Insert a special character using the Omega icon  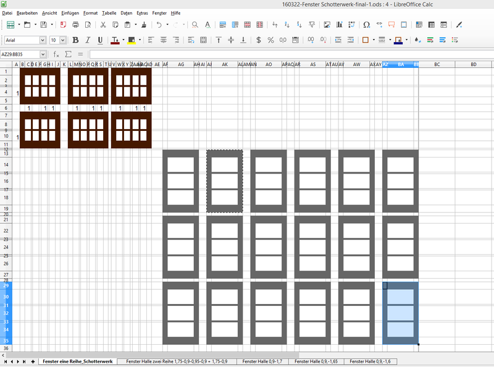click(367, 25)
